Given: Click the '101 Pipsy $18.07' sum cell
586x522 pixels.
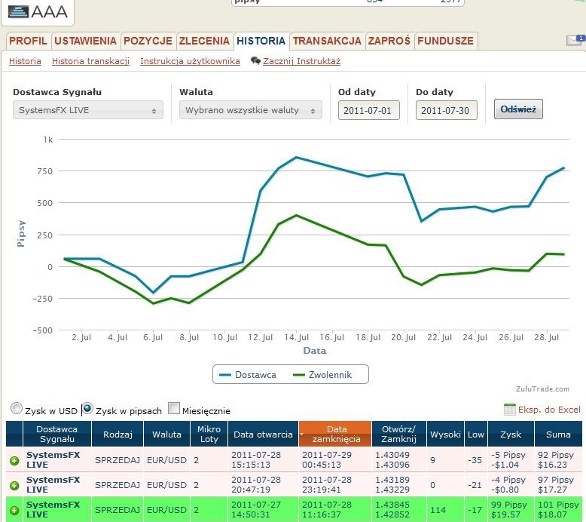Looking at the screenshot, I should [x=558, y=509].
